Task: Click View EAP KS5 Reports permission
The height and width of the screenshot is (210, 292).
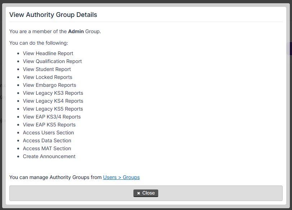Action: (x=49, y=125)
